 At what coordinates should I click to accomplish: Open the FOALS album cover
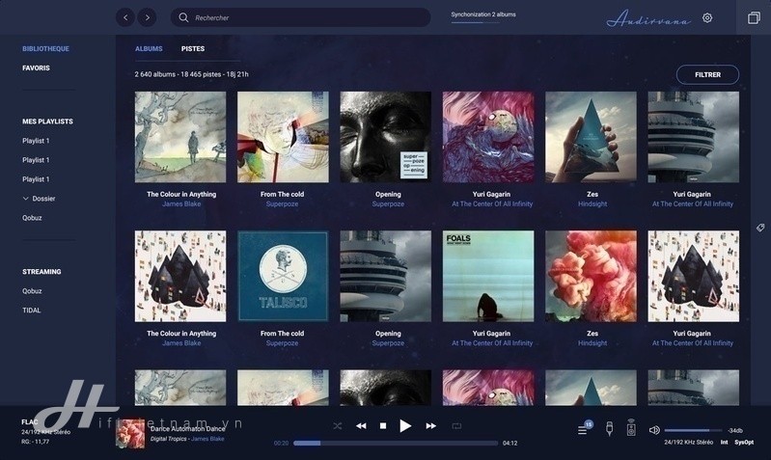(488, 276)
